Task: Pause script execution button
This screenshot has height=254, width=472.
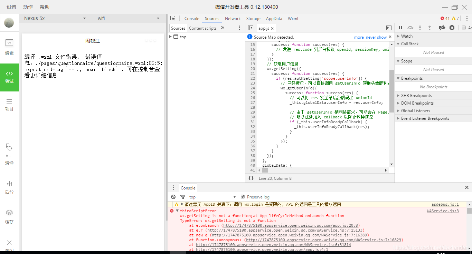Action: click(x=401, y=28)
